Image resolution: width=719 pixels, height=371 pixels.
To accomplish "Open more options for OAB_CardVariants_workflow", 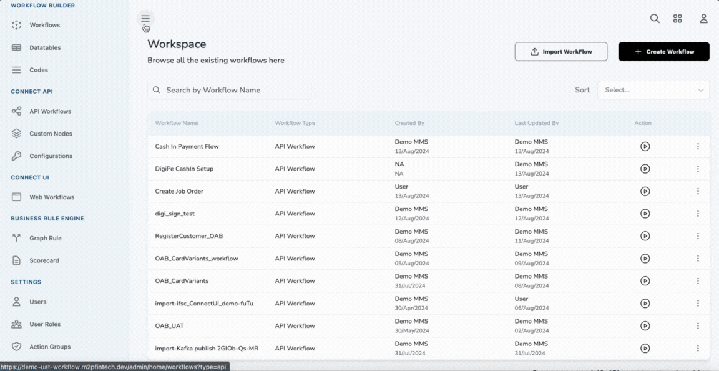I will pyautogui.click(x=698, y=259).
